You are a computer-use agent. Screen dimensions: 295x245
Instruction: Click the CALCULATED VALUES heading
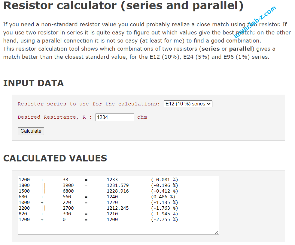(55, 158)
